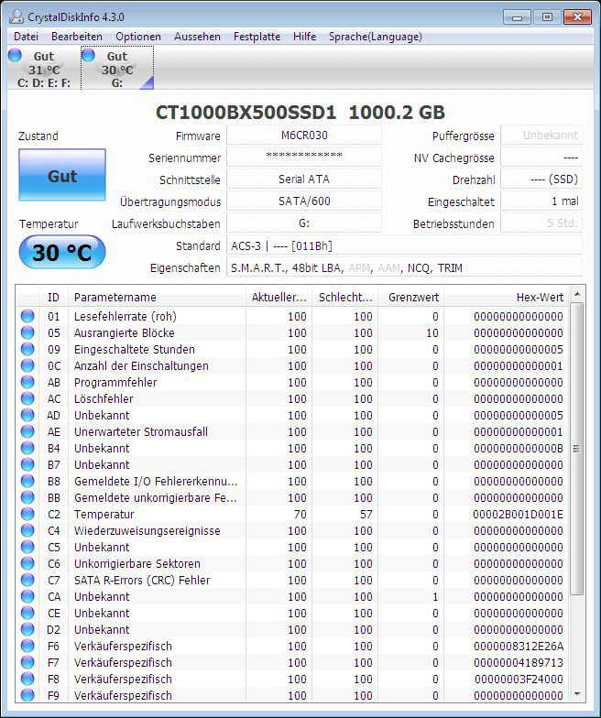
Task: Click the attribute list scrollbar thumb
Action: click(x=577, y=449)
